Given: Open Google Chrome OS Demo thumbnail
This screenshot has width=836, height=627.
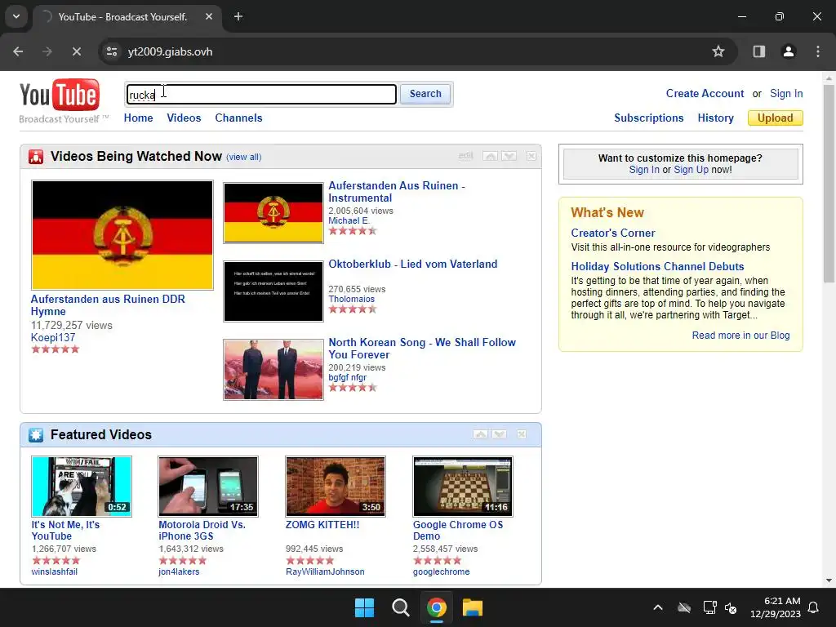Looking at the screenshot, I should click(463, 487).
